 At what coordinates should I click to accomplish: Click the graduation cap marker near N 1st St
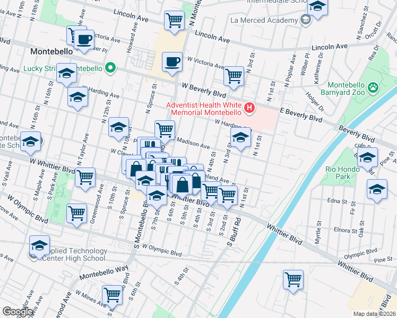[x=240, y=137]
